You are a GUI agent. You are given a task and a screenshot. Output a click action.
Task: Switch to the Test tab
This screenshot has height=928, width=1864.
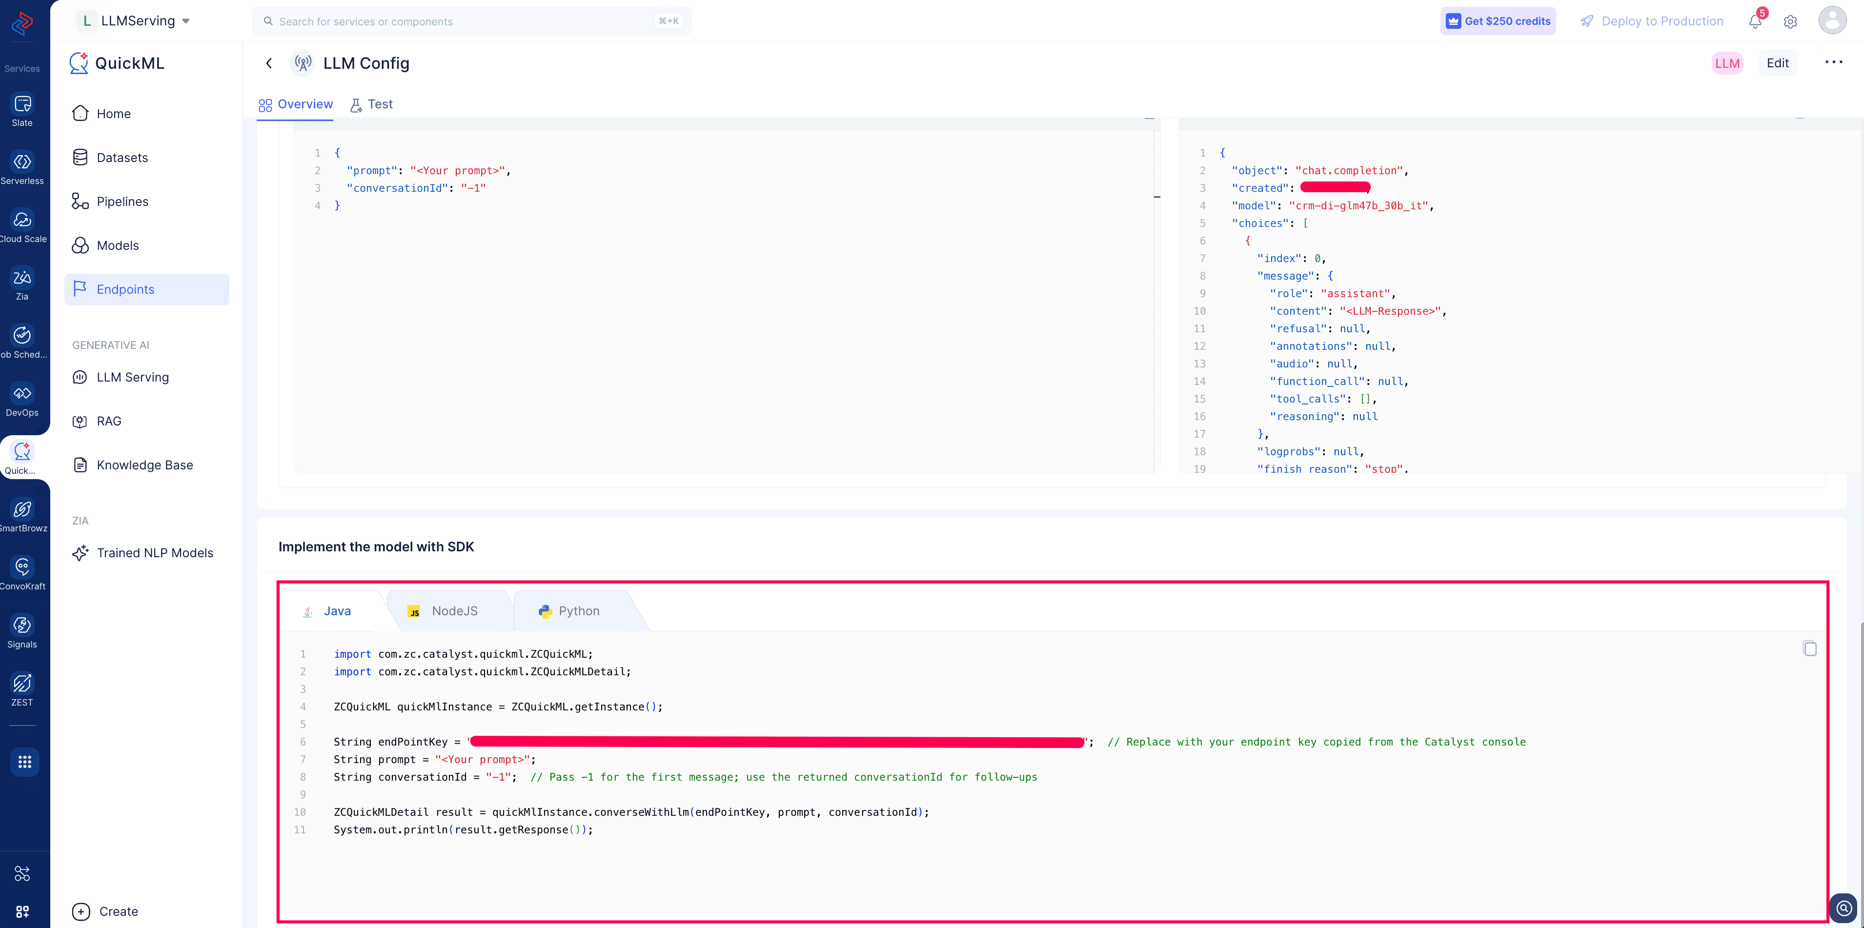tap(371, 104)
